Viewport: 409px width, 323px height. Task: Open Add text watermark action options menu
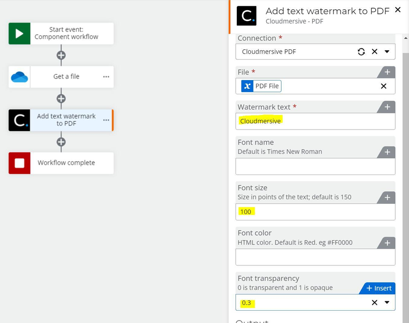click(106, 120)
